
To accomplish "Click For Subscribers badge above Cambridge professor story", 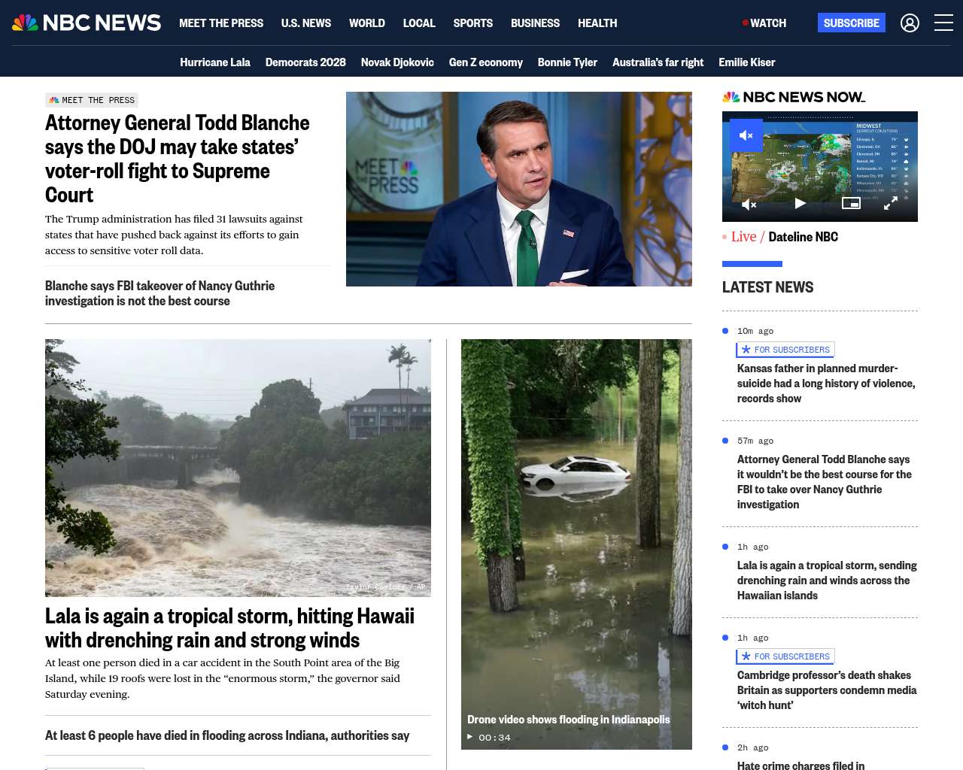I will [785, 656].
